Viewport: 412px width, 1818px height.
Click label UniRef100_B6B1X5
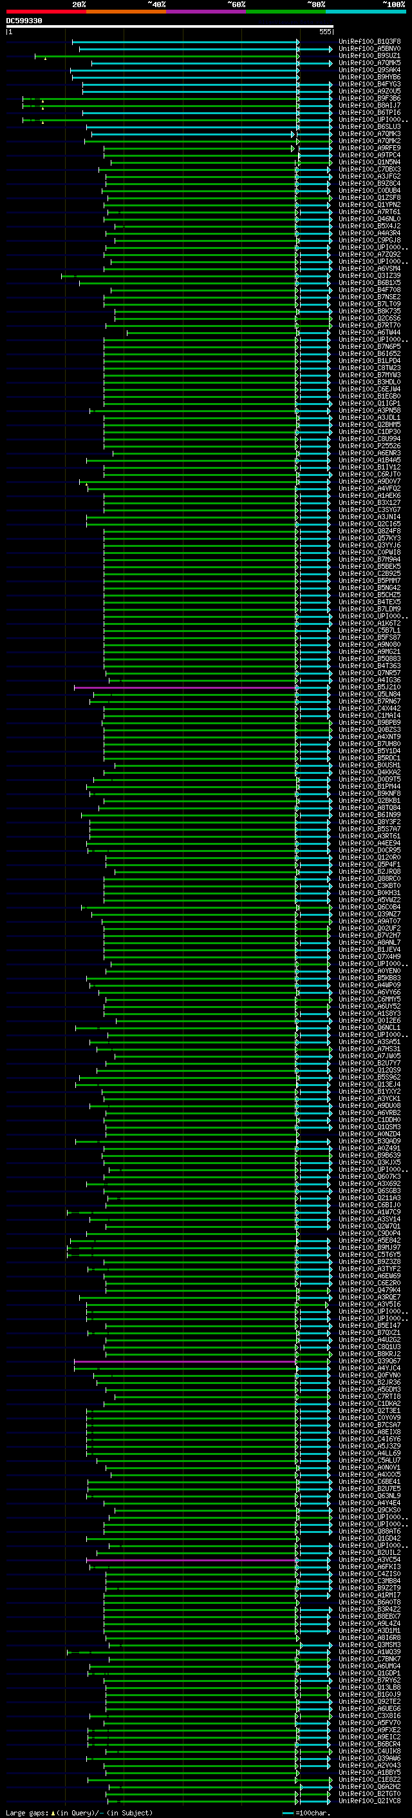[369, 283]
